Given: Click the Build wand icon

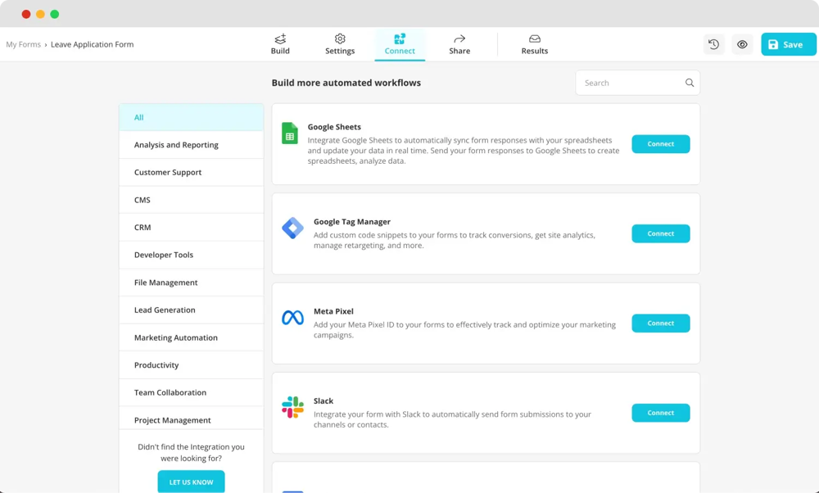Looking at the screenshot, I should coord(280,38).
